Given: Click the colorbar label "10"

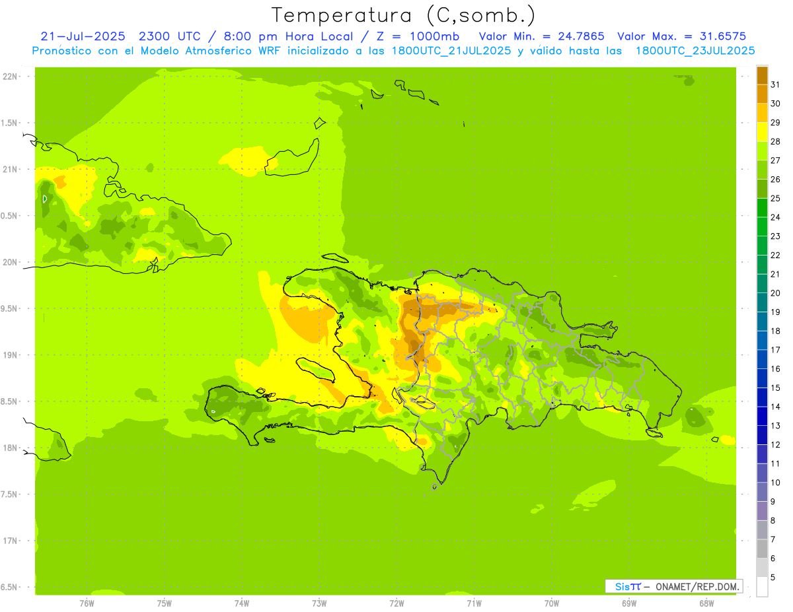Looking at the screenshot, I should (x=775, y=483).
